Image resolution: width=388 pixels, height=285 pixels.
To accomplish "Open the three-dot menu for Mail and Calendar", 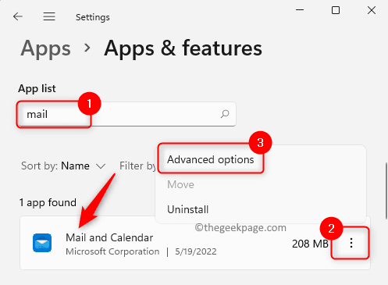I will tap(351, 243).
